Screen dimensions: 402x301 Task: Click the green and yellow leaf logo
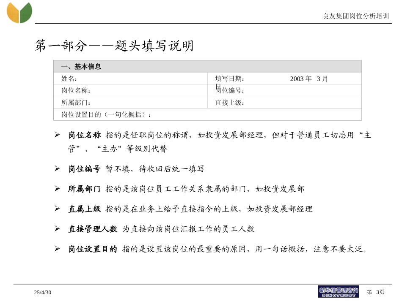click(19, 13)
